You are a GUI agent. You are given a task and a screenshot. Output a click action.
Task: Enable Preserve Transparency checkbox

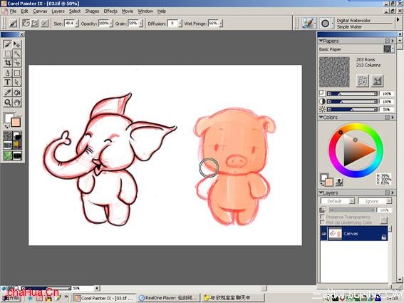tap(322, 217)
